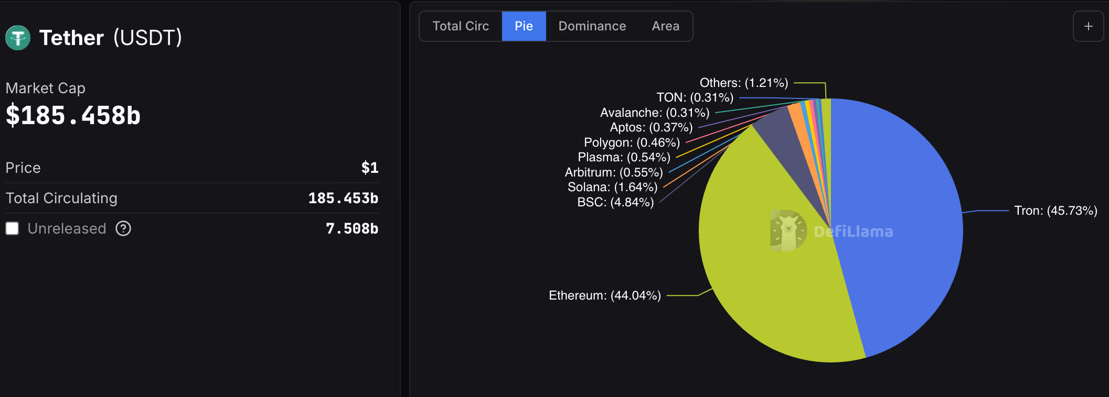Viewport: 1109px width, 397px height.
Task: Click the Tether logo icon
Action: tap(18, 38)
